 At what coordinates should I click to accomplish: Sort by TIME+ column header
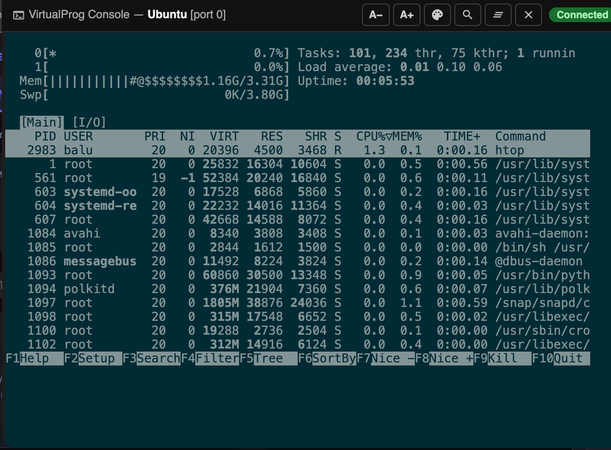(462, 136)
